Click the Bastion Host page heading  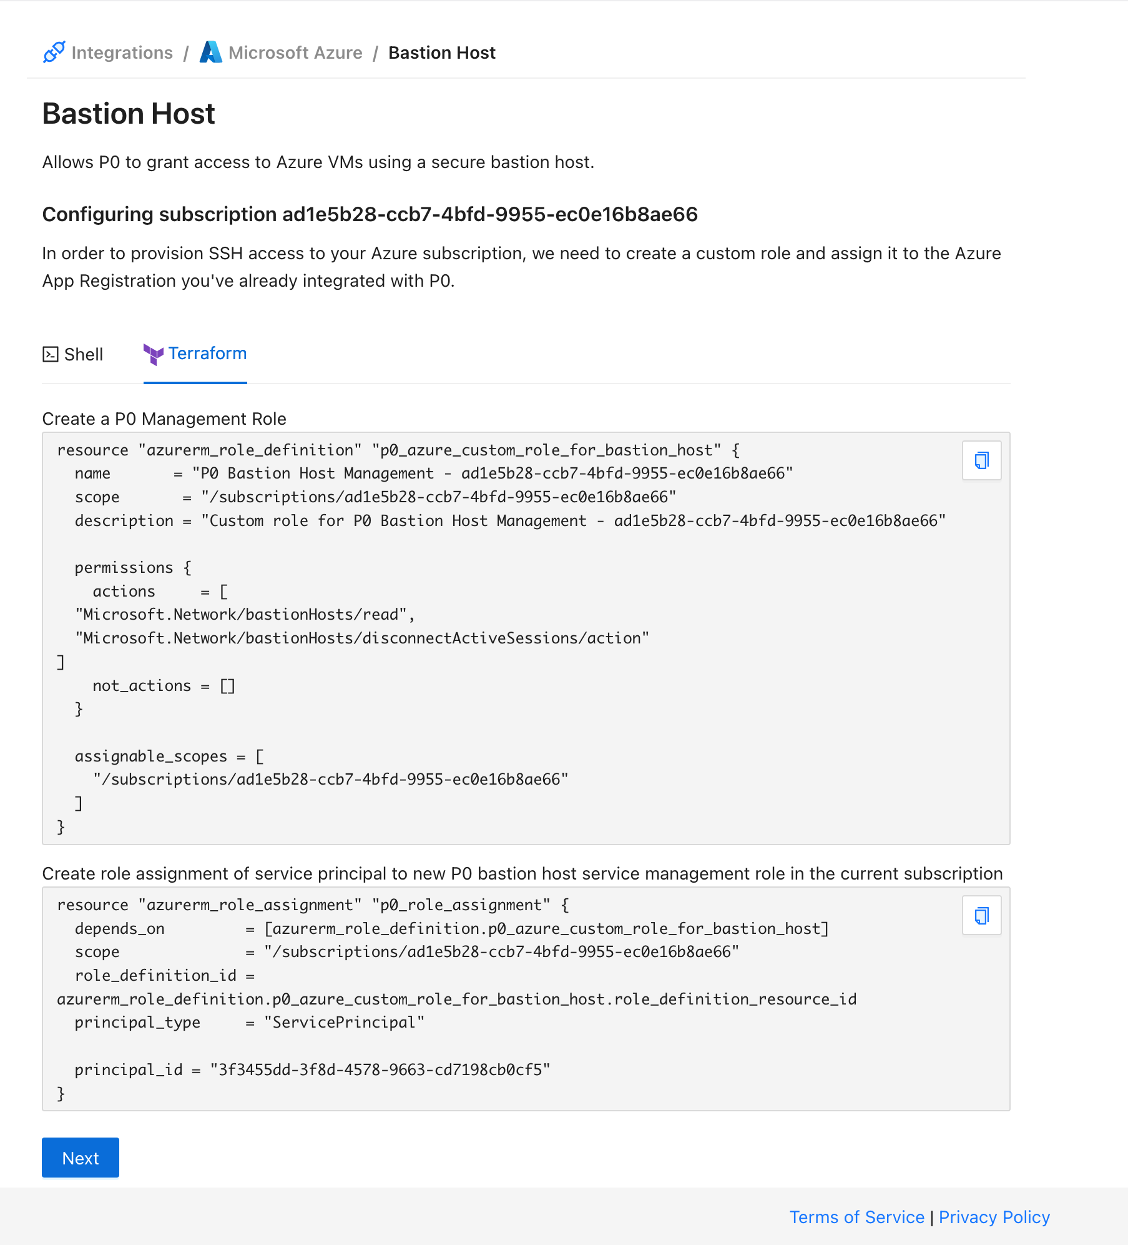coord(129,114)
